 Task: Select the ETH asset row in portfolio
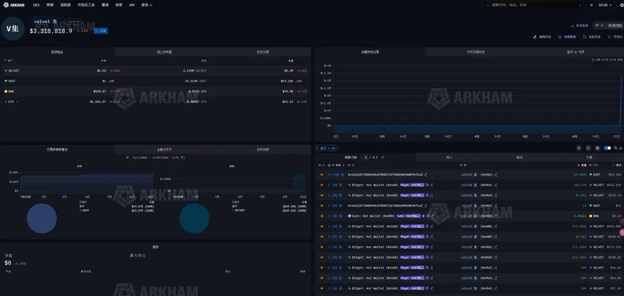(155, 101)
